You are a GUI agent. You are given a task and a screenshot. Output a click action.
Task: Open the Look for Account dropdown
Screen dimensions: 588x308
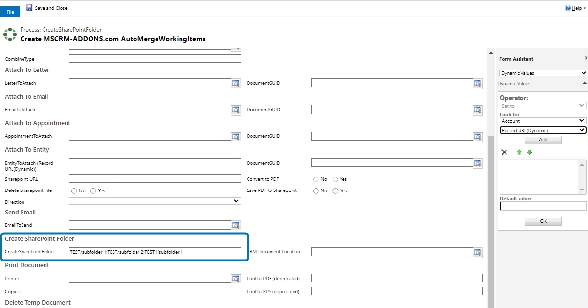click(x=543, y=121)
